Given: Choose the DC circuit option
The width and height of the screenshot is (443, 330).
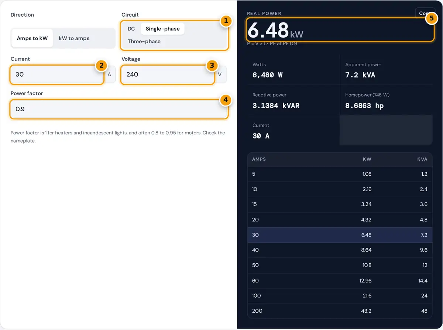Looking at the screenshot, I should pos(131,29).
